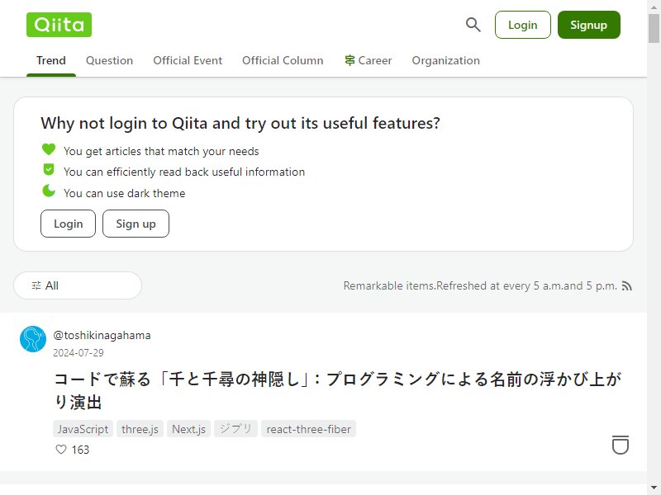Image resolution: width=661 pixels, height=495 pixels.
Task: Select the three.js tag
Action: click(140, 429)
